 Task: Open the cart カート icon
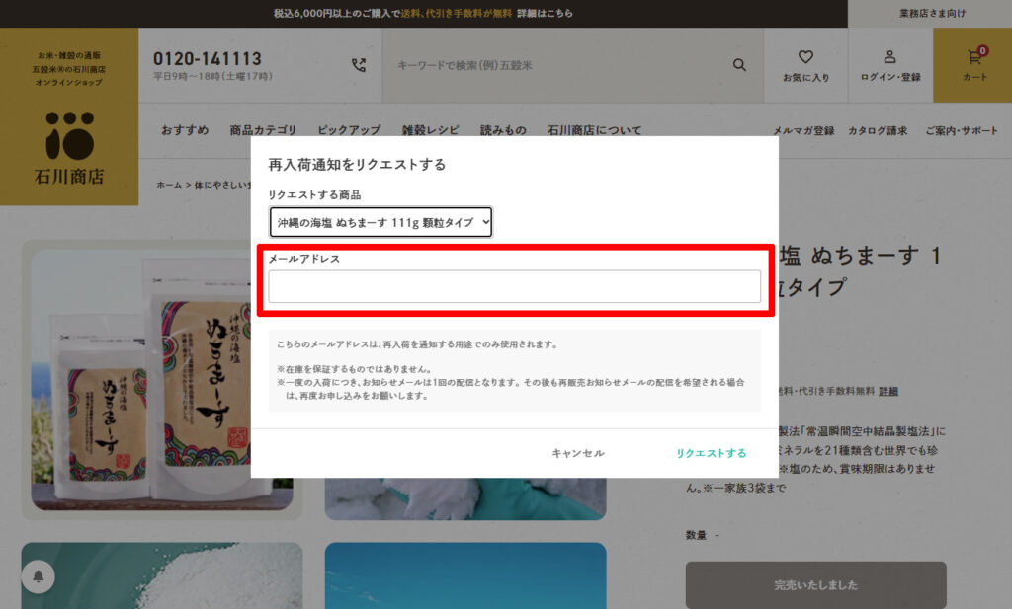[x=973, y=66]
